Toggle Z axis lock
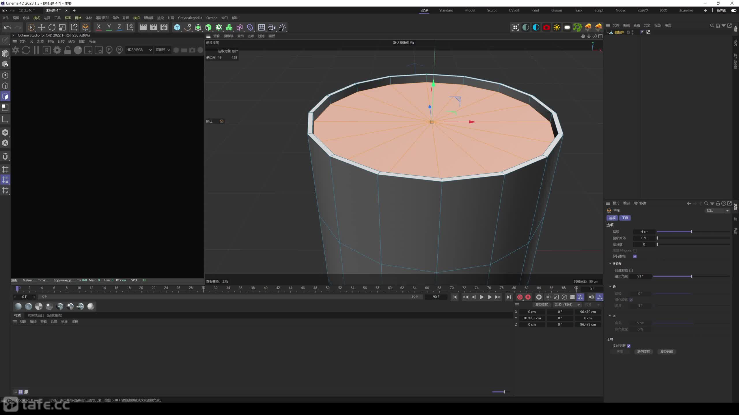This screenshot has width=739, height=415. pyautogui.click(x=119, y=27)
